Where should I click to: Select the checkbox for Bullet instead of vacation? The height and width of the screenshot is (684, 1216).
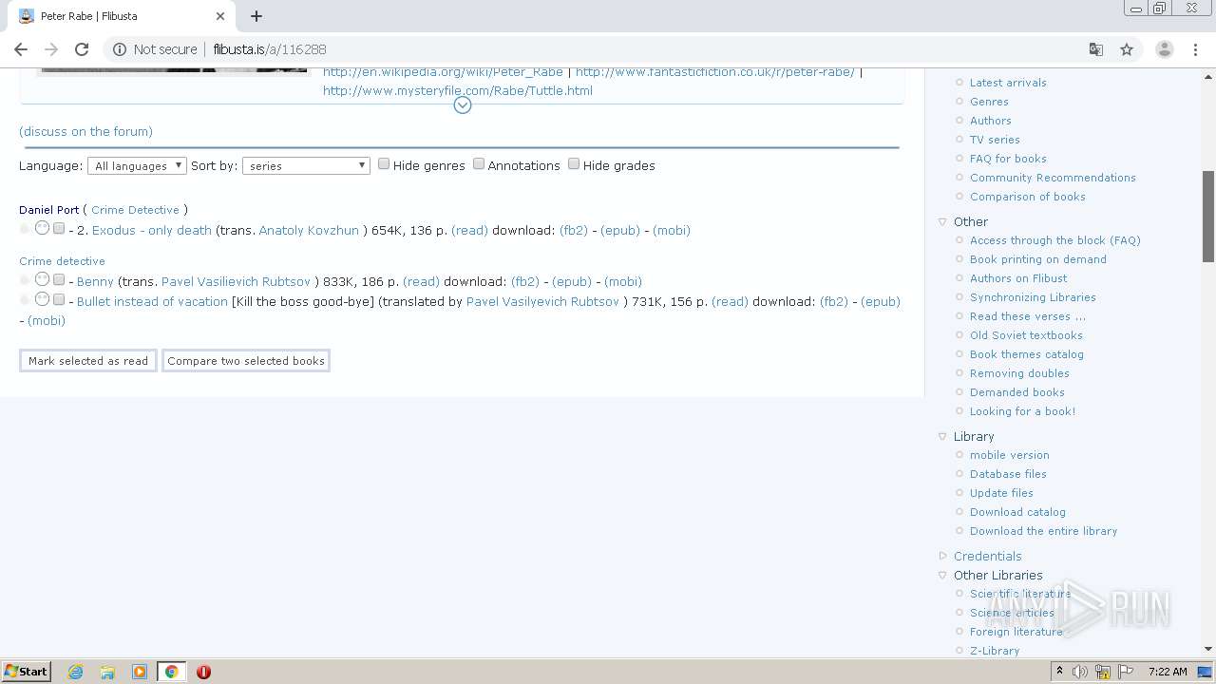59,299
